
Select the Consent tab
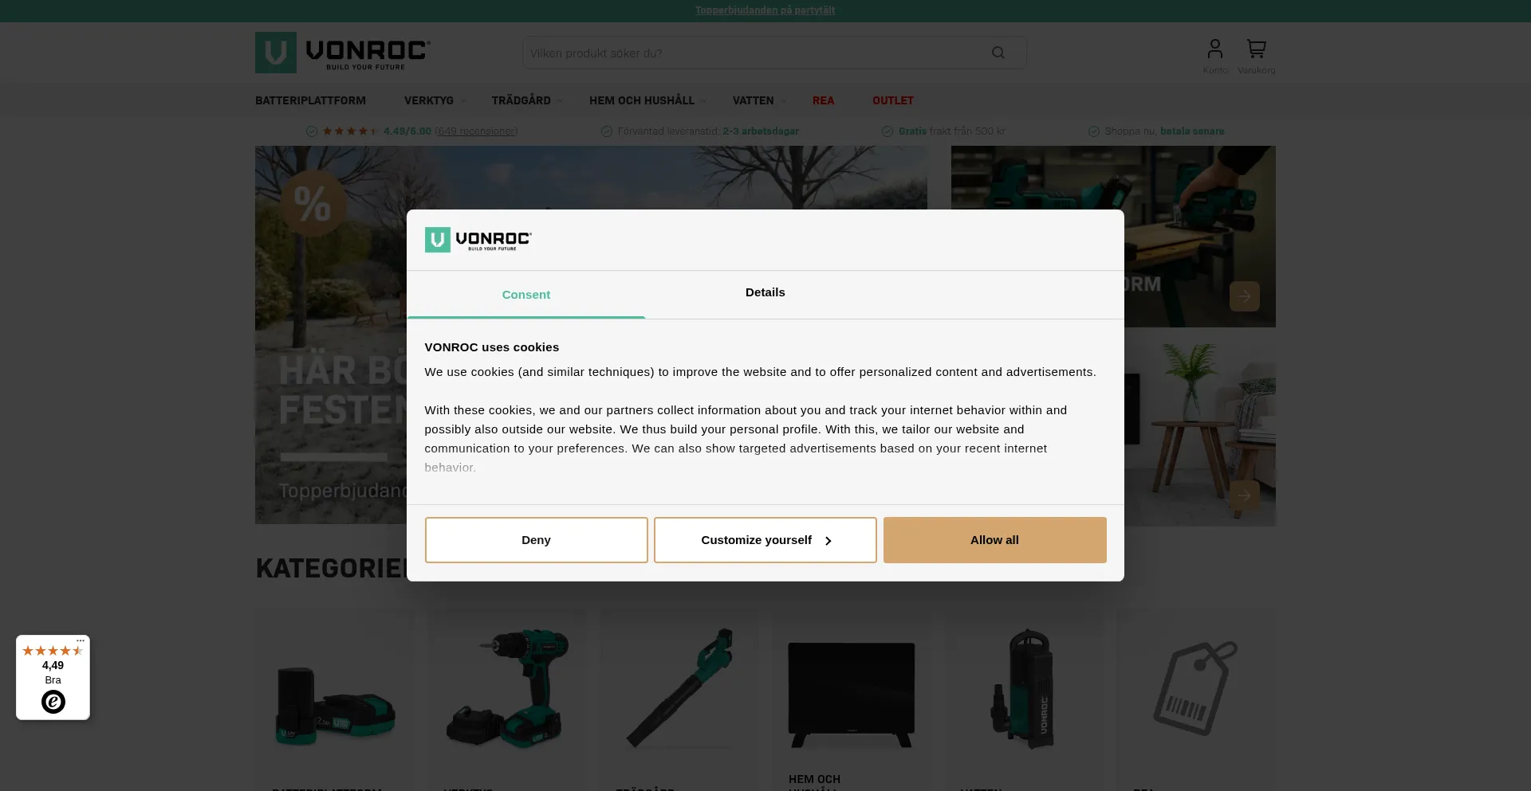click(525, 295)
